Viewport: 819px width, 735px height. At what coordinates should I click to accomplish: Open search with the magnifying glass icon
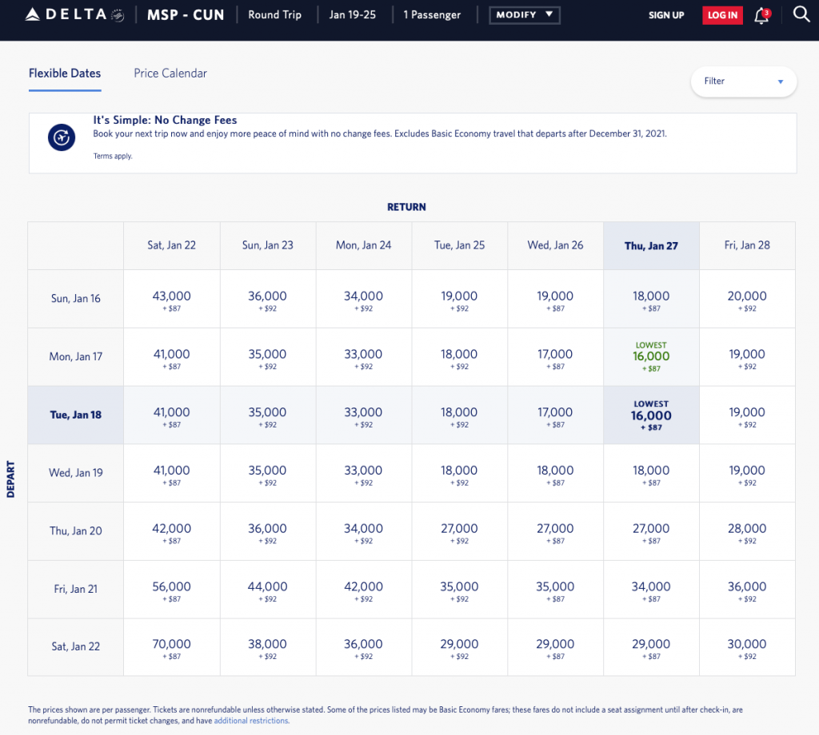point(801,14)
